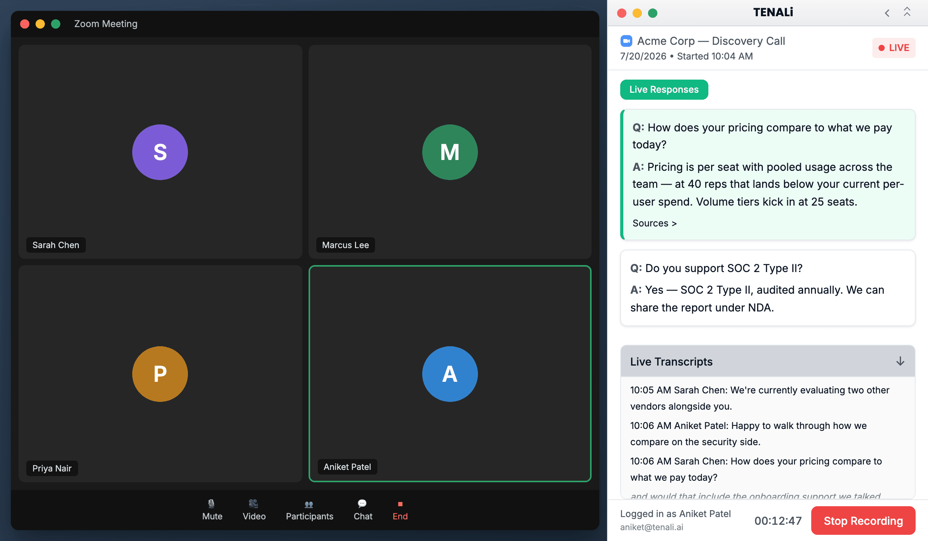Click Priya Nair's orange P avatar

click(160, 374)
